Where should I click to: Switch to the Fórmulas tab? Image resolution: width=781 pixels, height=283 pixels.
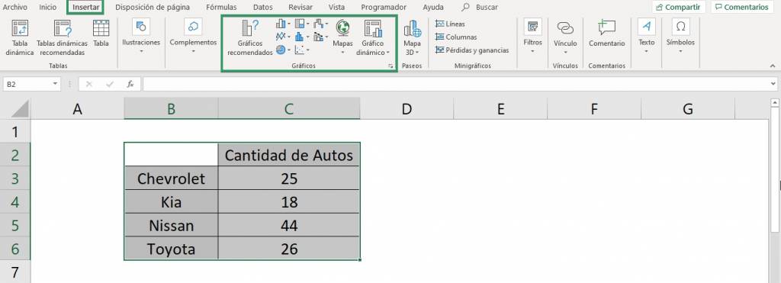tap(221, 8)
